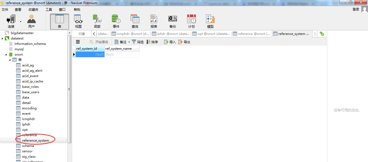Open 模型 model section

point(210,21)
